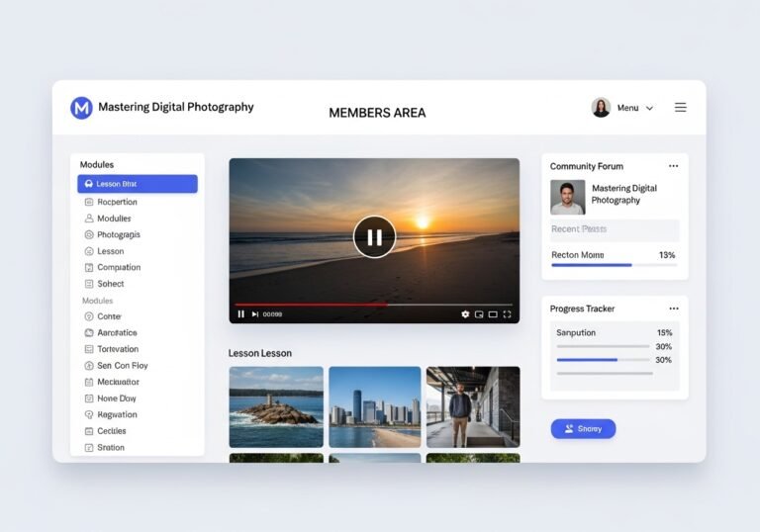Click the user avatar in header

click(601, 108)
